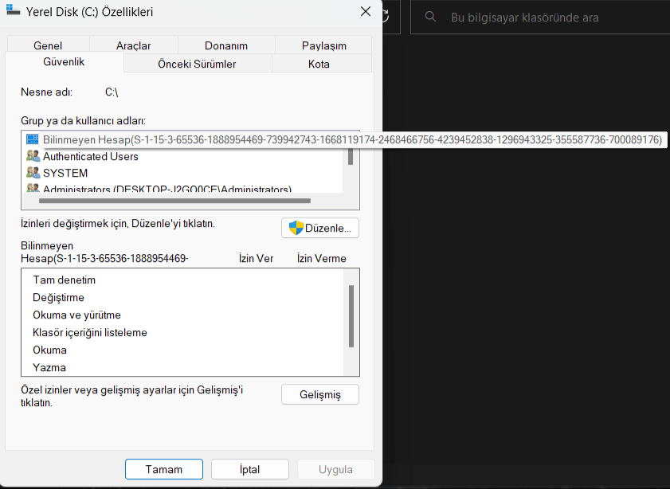
Task: Open Gelişmiş security settings
Action: (x=320, y=394)
